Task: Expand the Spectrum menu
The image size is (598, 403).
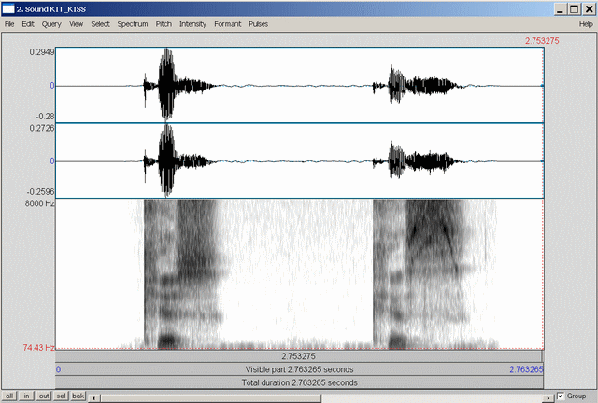Action: (132, 23)
